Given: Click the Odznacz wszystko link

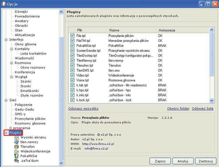Looking at the screenshot, I should coord(83,109).
